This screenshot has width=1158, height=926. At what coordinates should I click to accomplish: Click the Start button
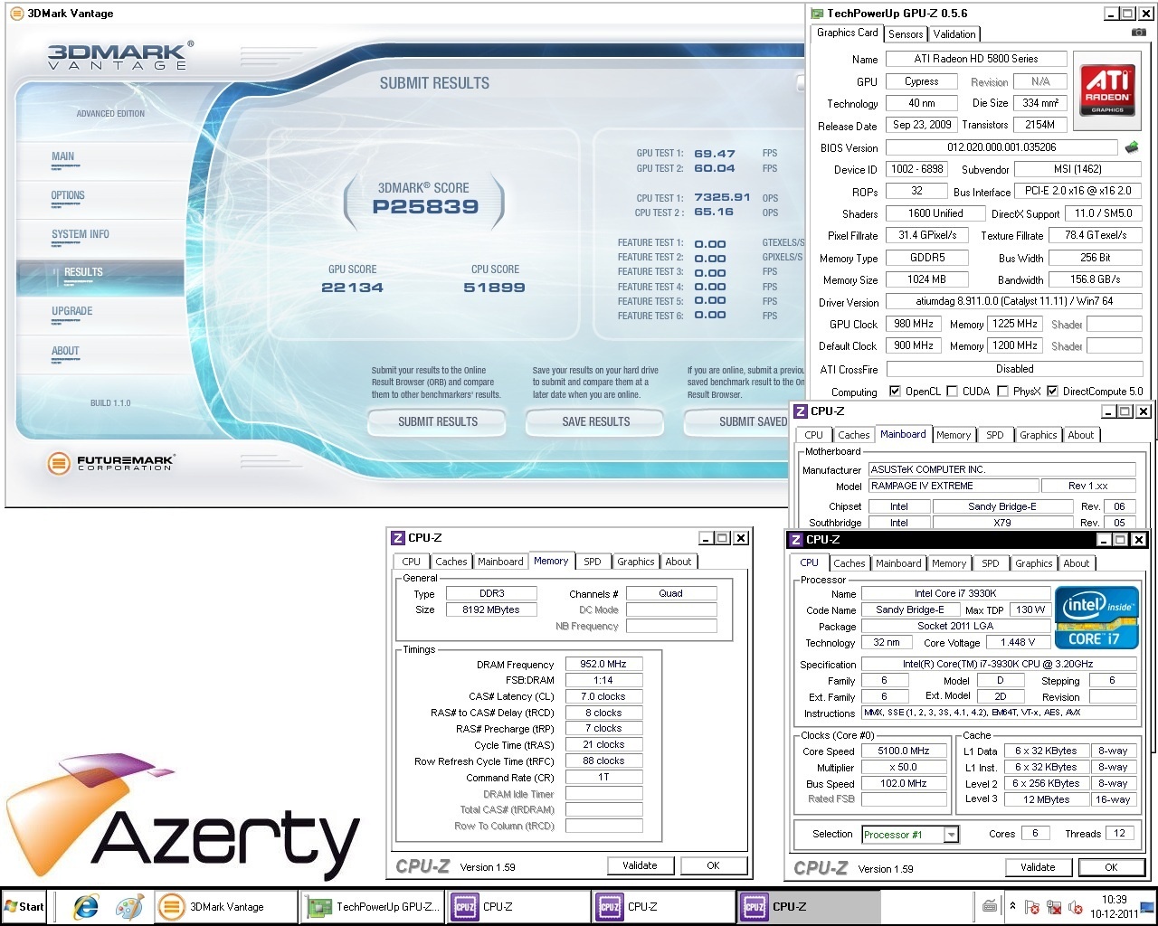point(24,906)
